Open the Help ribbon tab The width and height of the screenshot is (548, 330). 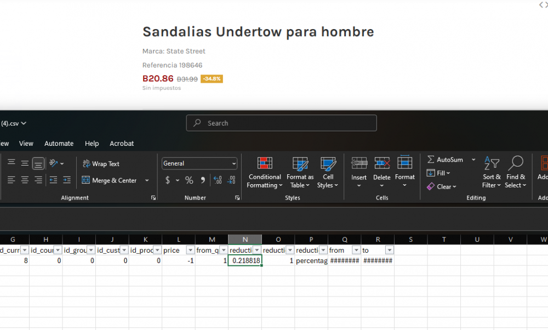(92, 143)
